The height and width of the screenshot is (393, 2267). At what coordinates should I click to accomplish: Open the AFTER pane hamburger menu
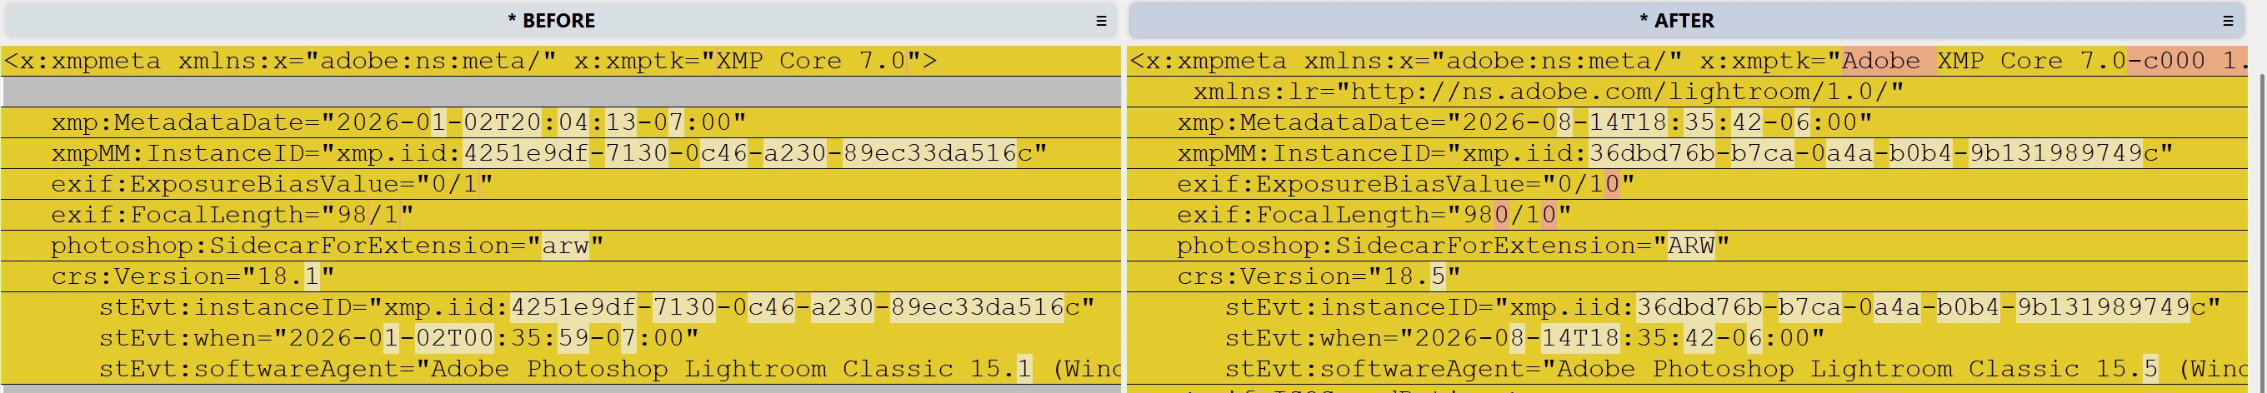pyautogui.click(x=2227, y=20)
